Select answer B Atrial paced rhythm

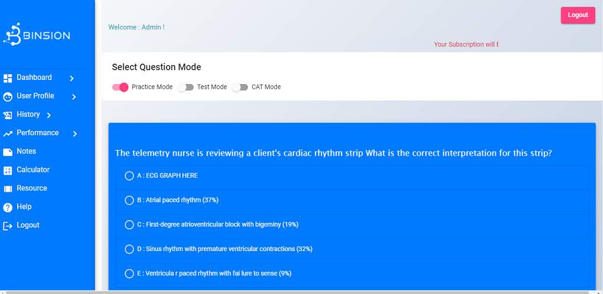[x=130, y=201]
